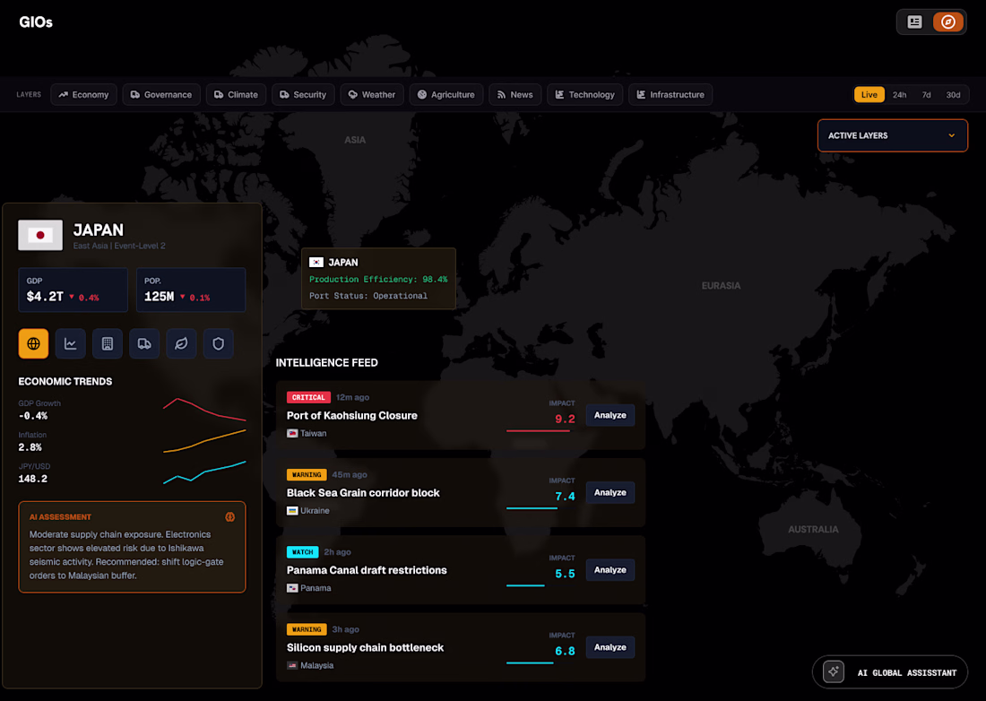Click the orange Inflation sparkline
The width and height of the screenshot is (986, 701).
[x=204, y=441]
